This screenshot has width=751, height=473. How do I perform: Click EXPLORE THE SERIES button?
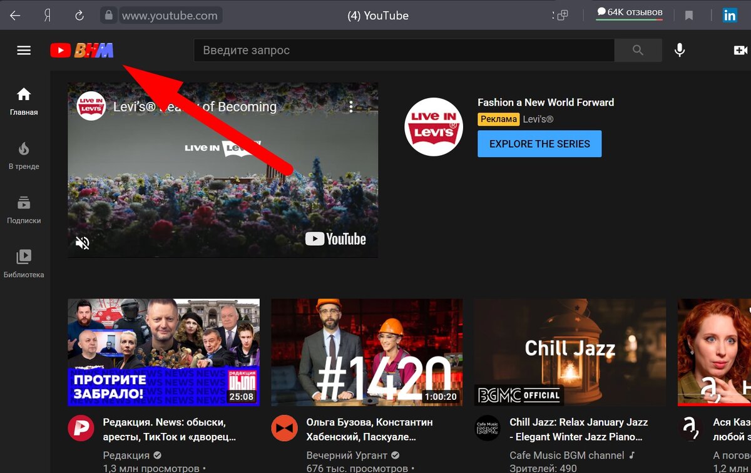point(539,144)
